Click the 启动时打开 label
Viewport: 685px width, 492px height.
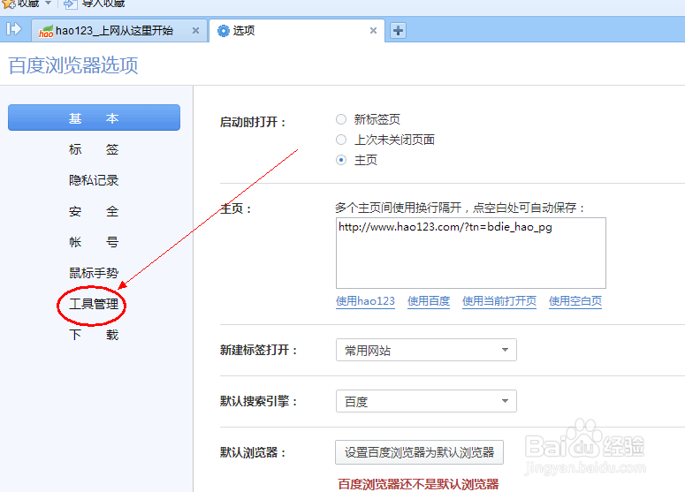pyautogui.click(x=253, y=122)
